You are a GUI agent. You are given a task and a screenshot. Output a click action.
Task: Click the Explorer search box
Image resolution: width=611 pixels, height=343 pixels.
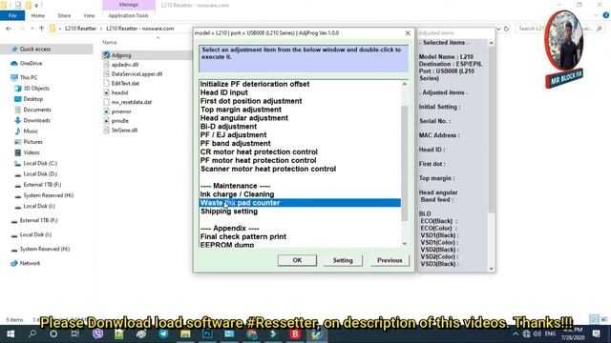click(x=559, y=29)
